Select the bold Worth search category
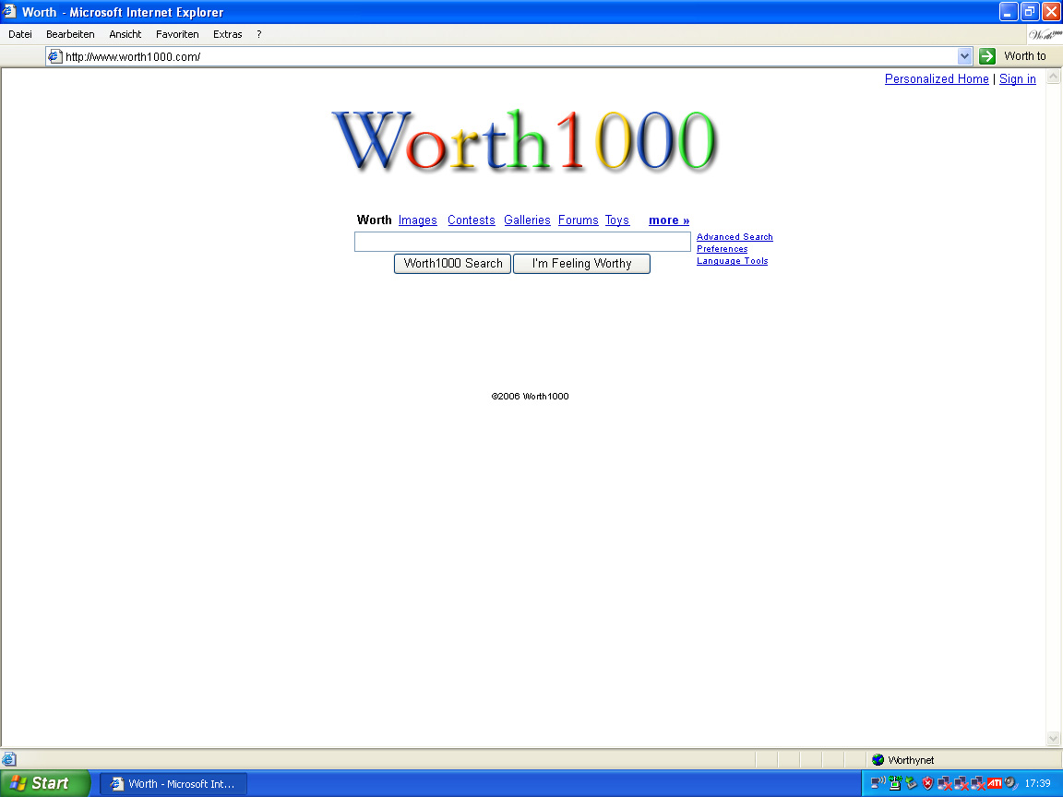This screenshot has height=797, width=1063. point(375,220)
